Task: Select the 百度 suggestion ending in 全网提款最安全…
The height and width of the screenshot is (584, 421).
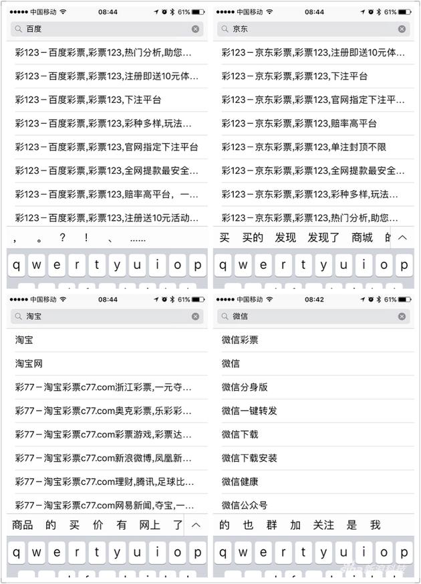Action: pyautogui.click(x=107, y=171)
